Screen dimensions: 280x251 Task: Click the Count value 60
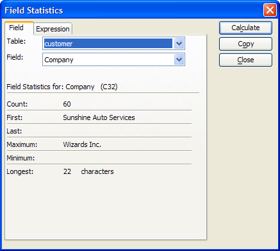67,104
